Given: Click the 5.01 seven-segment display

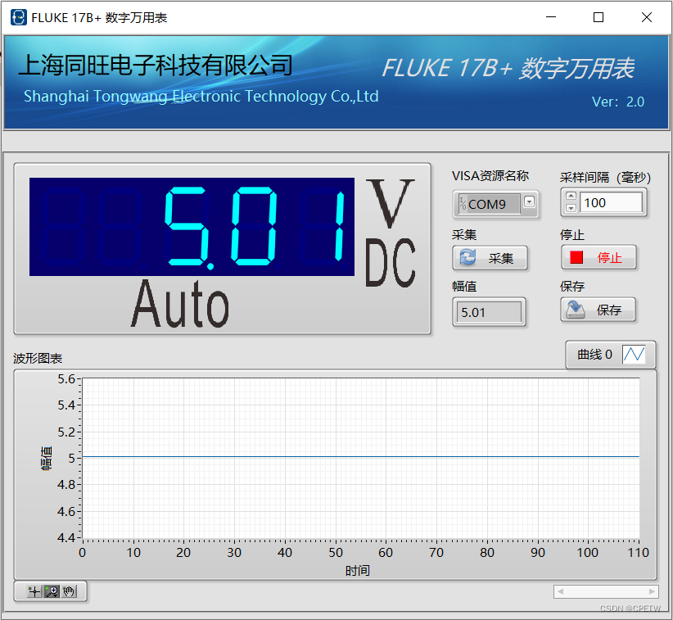Looking at the screenshot, I should coord(192,227).
